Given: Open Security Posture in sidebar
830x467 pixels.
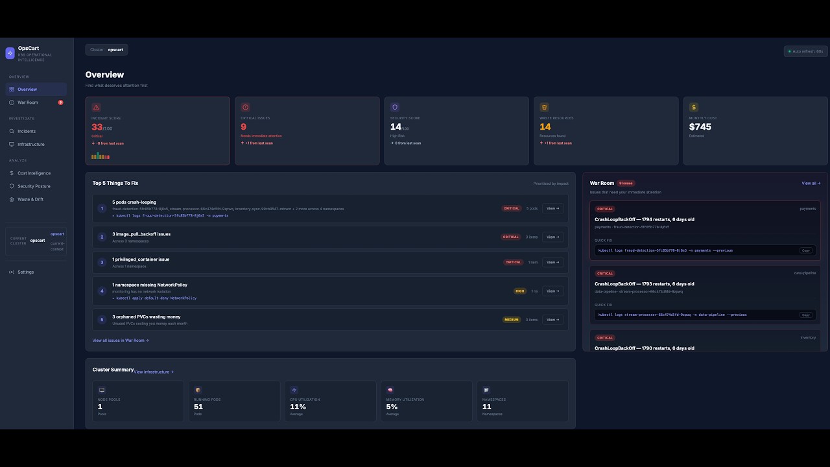Looking at the screenshot, I should tap(36, 186).
